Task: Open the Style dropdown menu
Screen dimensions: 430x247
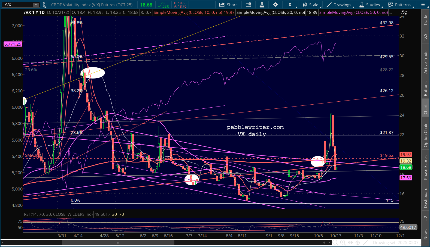Action: tap(311, 5)
